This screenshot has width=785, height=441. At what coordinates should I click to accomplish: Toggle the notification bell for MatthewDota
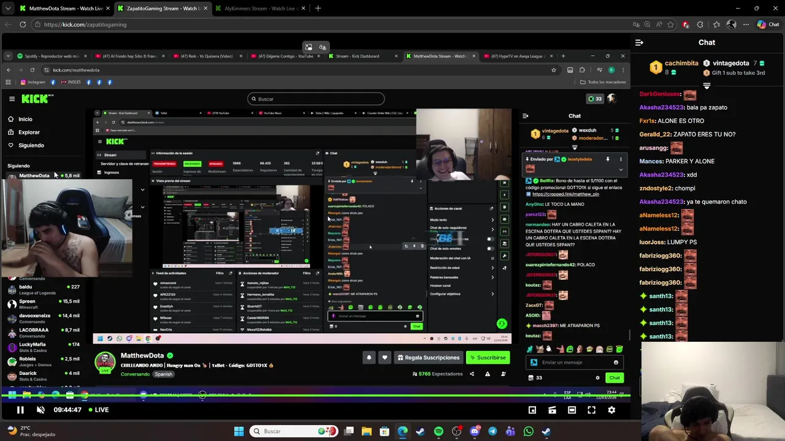pyautogui.click(x=369, y=358)
